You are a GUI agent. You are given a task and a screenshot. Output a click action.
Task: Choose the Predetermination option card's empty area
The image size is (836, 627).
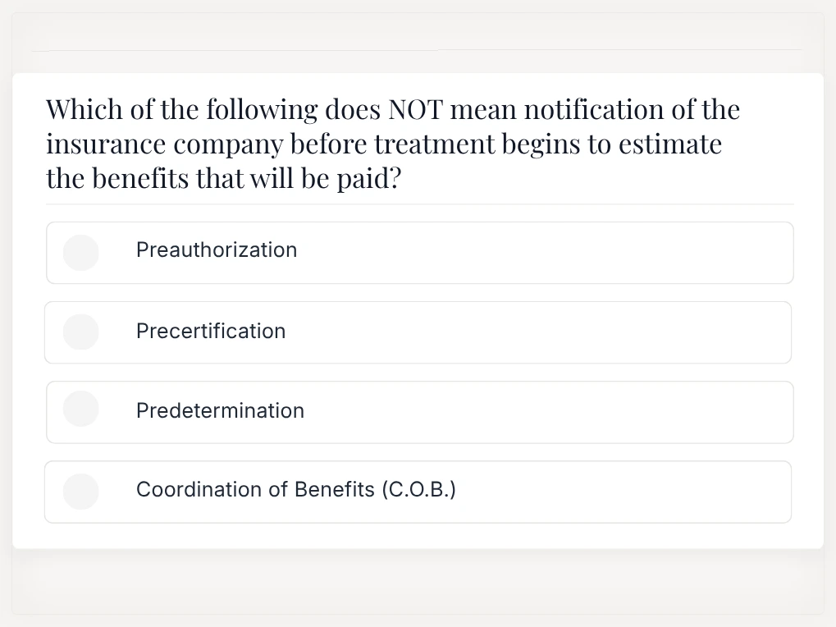[549, 412]
